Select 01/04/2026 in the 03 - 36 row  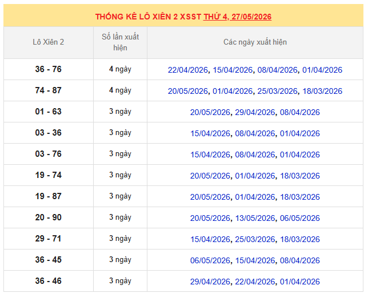click(299, 133)
